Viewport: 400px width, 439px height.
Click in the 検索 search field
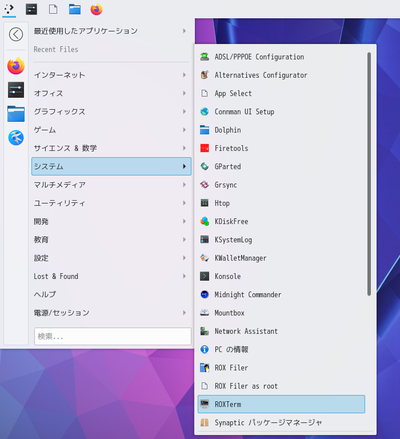click(x=113, y=336)
